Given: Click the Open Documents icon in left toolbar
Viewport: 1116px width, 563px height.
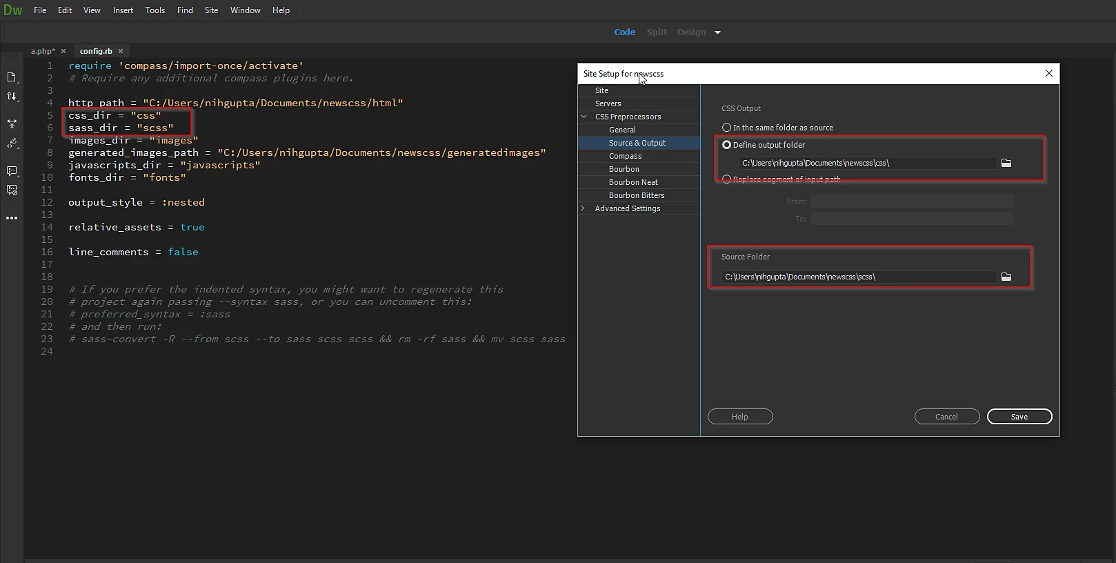Looking at the screenshot, I should [x=12, y=77].
